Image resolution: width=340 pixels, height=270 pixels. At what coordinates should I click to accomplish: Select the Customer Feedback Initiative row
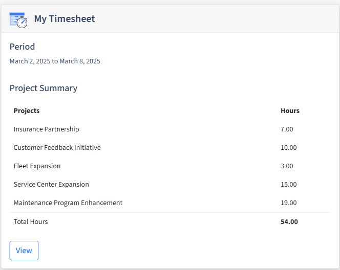[170, 147]
